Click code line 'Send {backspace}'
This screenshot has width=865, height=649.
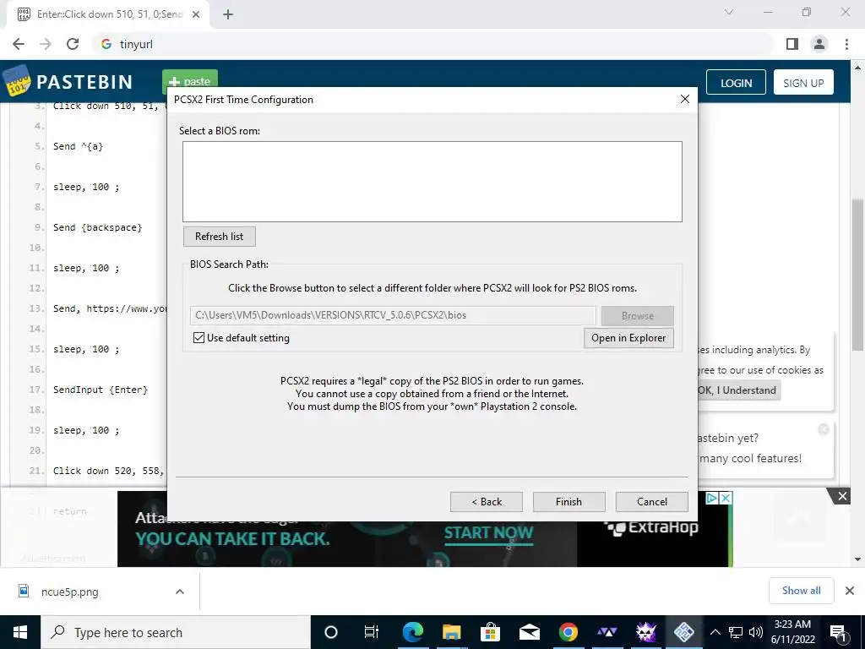coord(98,227)
